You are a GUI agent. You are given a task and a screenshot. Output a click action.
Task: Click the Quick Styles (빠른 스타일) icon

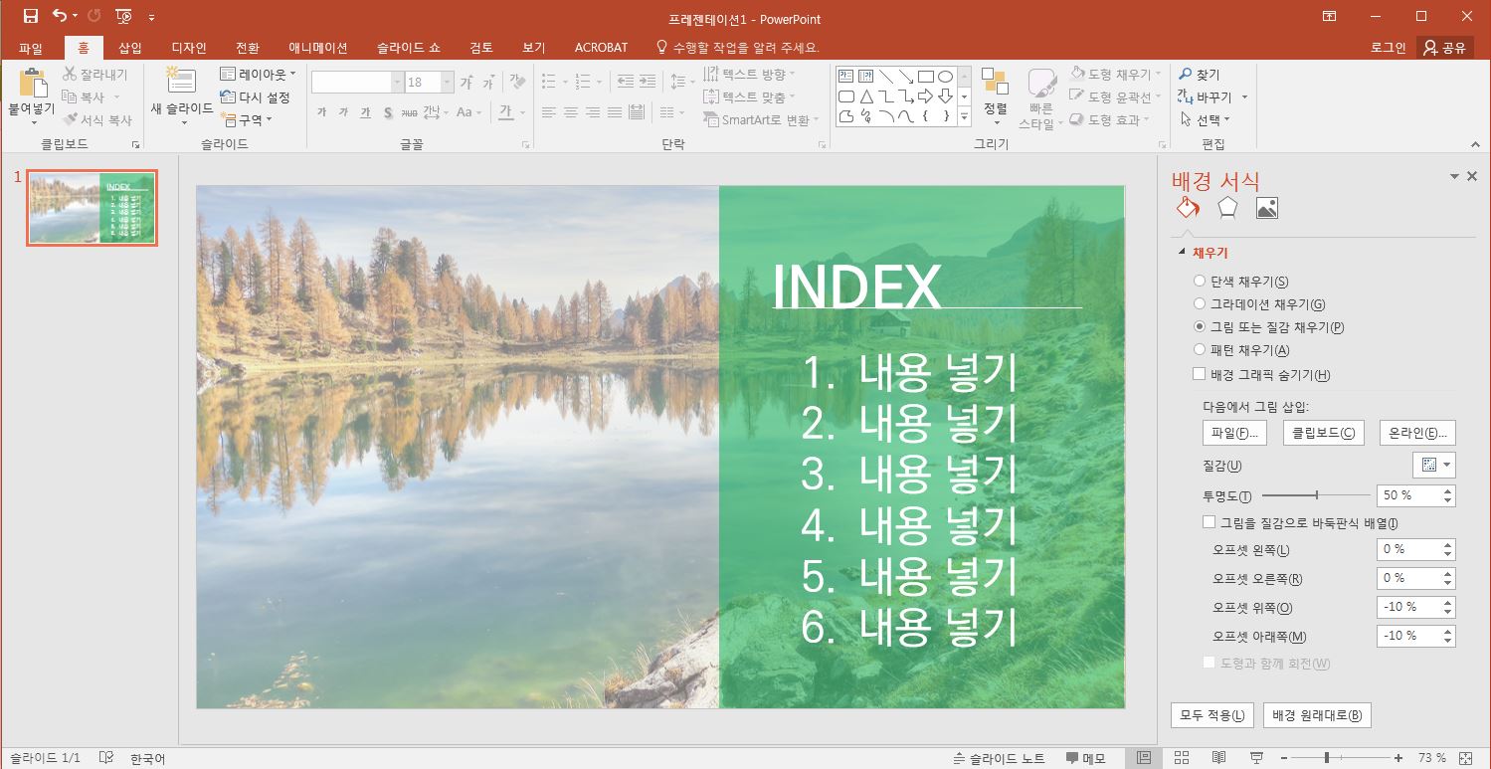pyautogui.click(x=1041, y=84)
